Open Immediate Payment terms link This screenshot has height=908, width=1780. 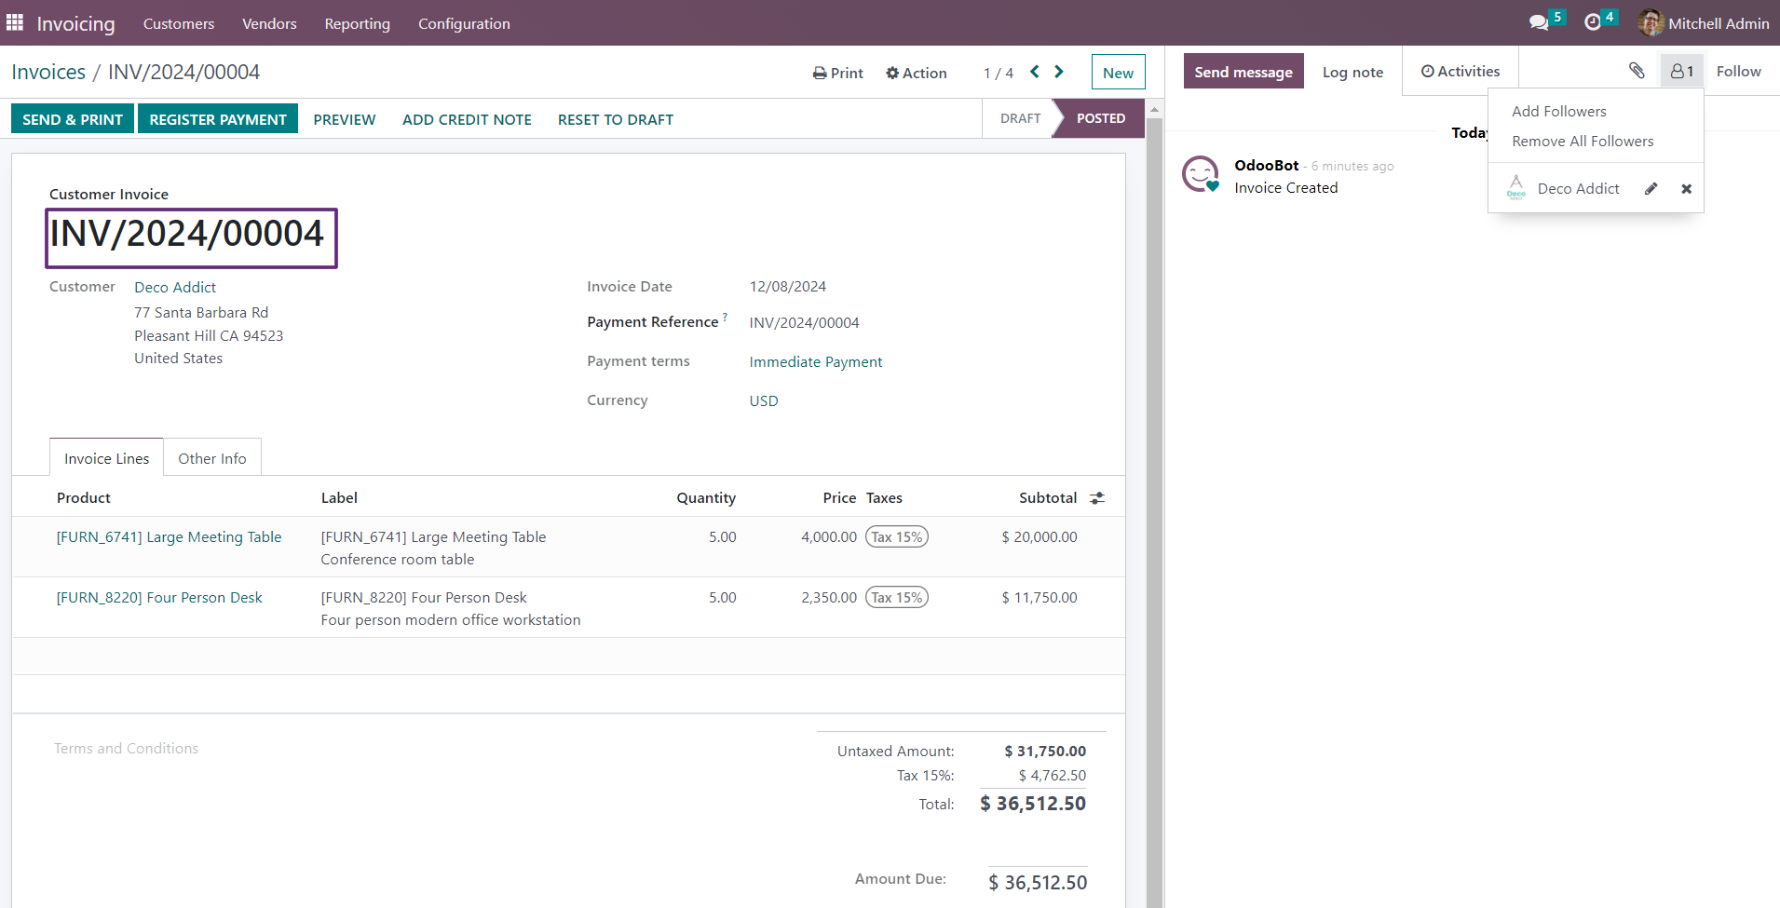pyautogui.click(x=816, y=361)
